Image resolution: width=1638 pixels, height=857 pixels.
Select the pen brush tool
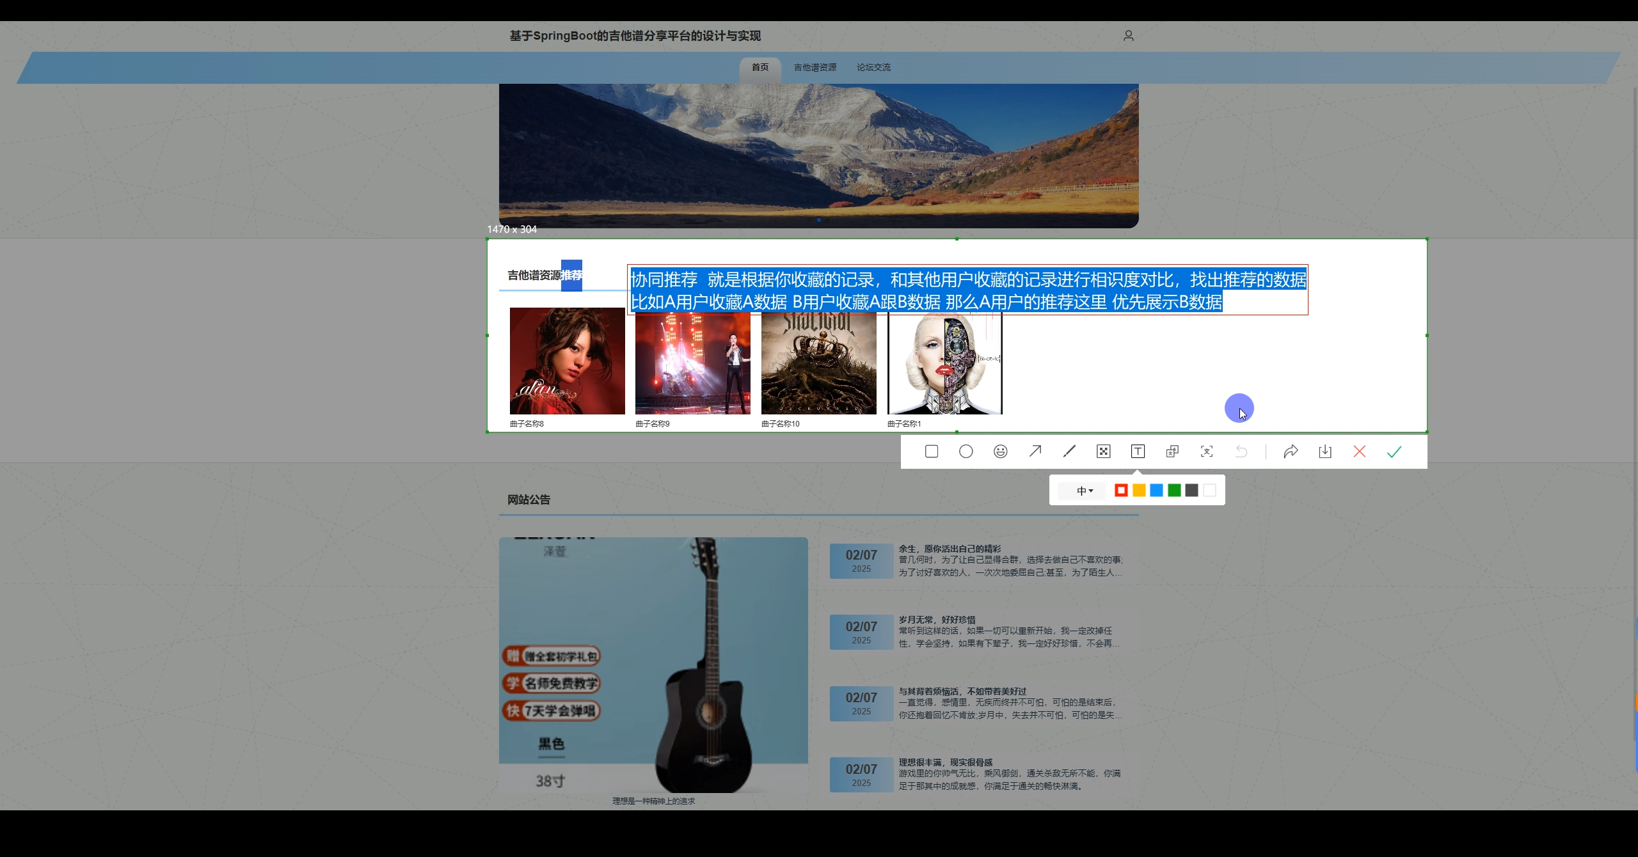1069,452
